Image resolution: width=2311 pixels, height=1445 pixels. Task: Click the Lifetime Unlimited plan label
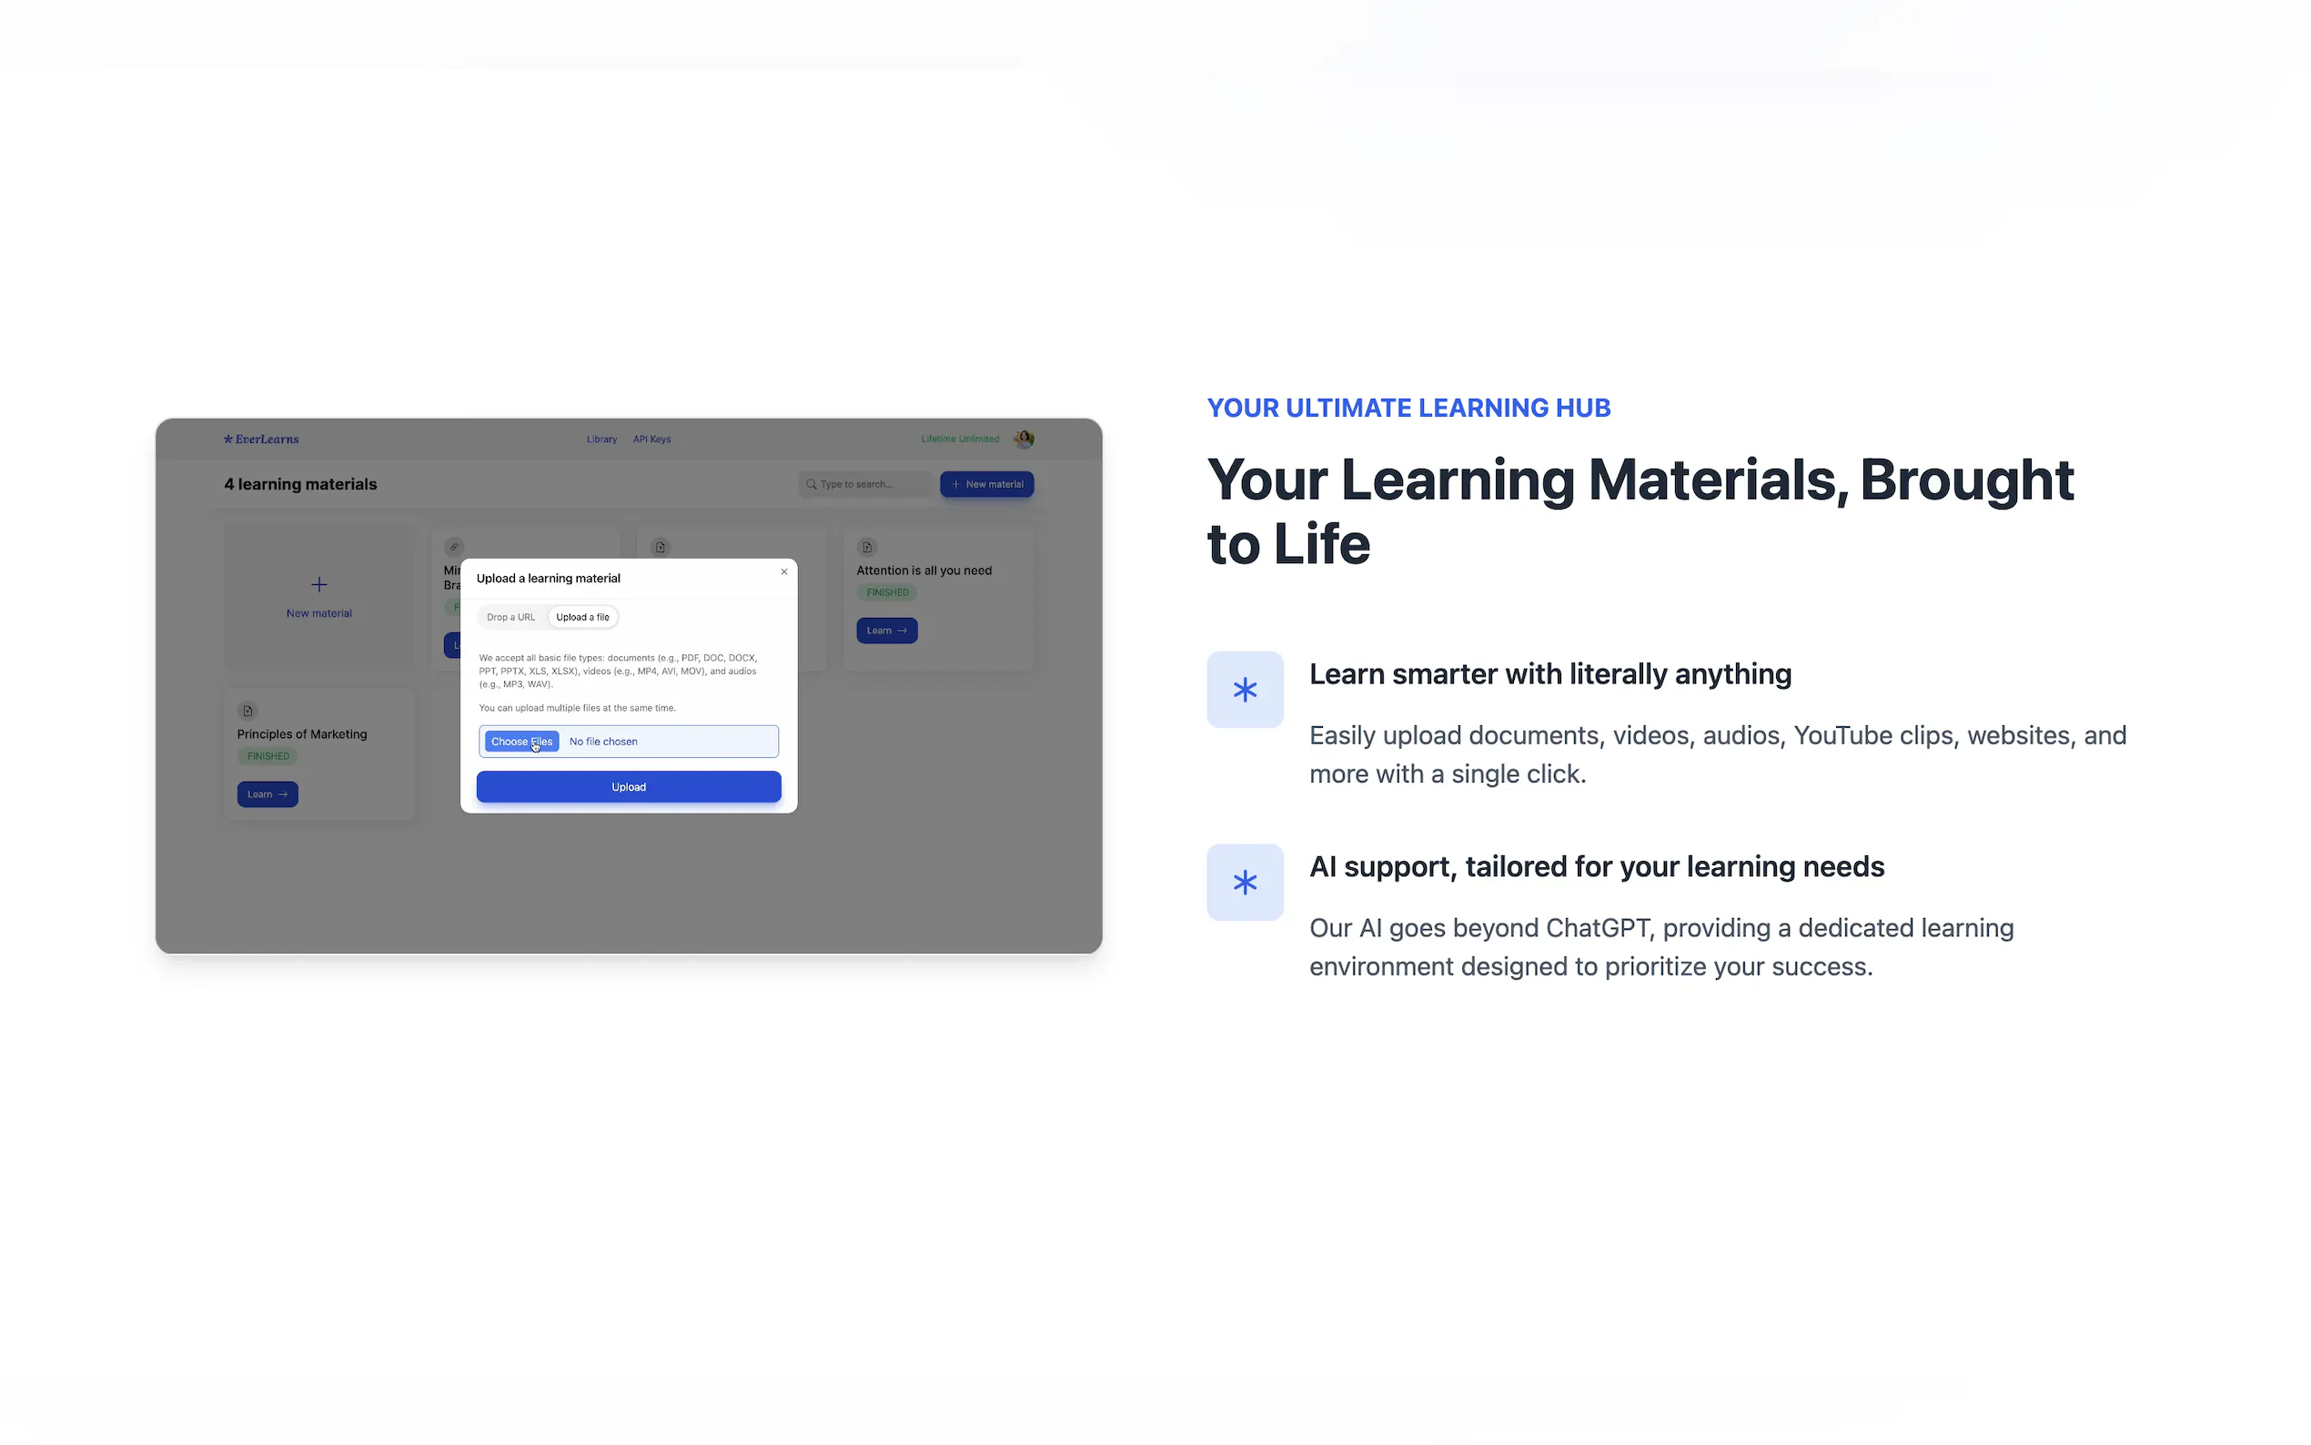click(960, 440)
